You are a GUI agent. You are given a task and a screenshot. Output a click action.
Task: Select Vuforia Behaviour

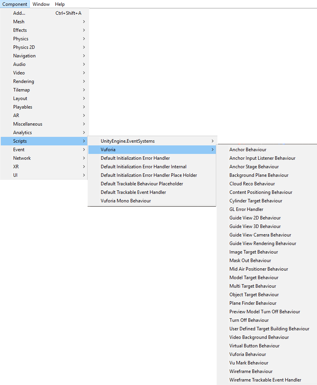[267, 354]
